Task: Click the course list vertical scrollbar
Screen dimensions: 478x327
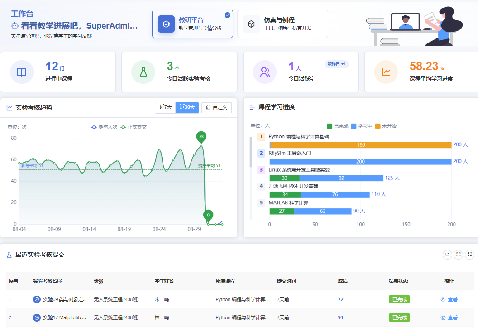Action: point(251,152)
